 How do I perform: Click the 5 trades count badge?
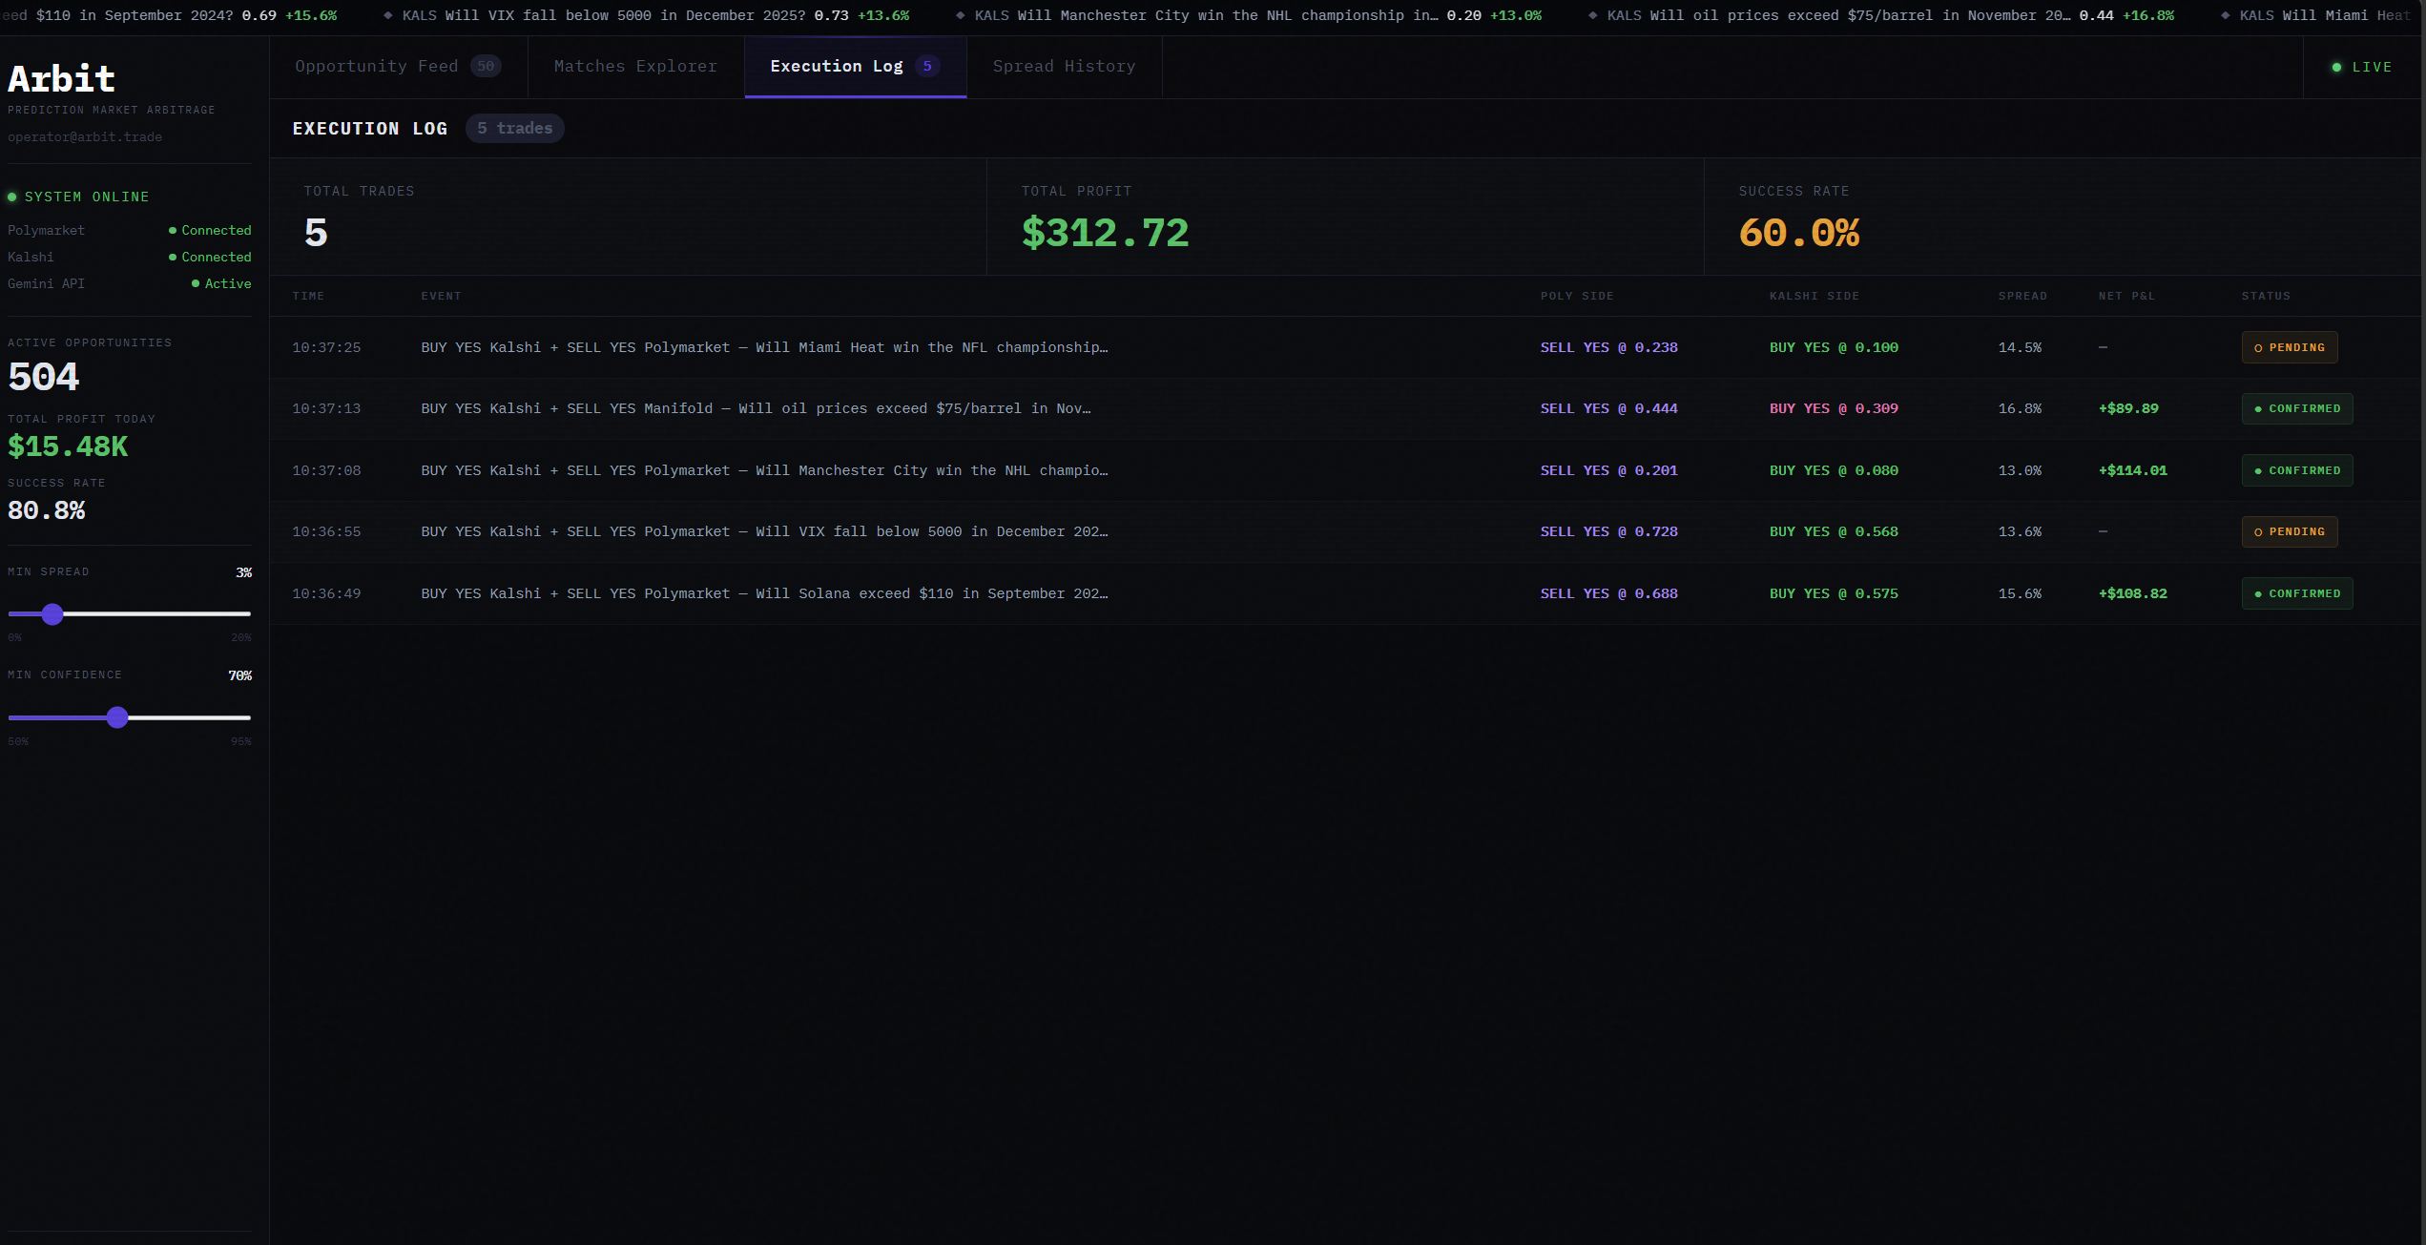514,129
